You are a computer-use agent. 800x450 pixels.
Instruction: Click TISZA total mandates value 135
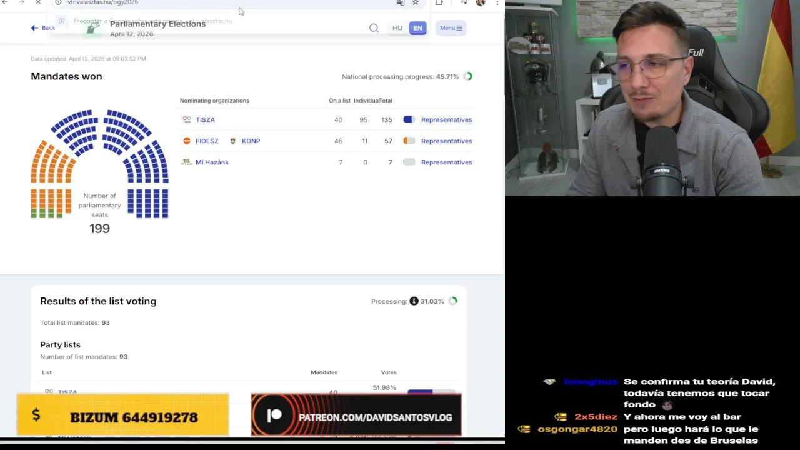coord(387,119)
